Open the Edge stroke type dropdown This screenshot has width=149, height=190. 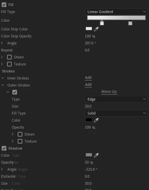point(116,99)
